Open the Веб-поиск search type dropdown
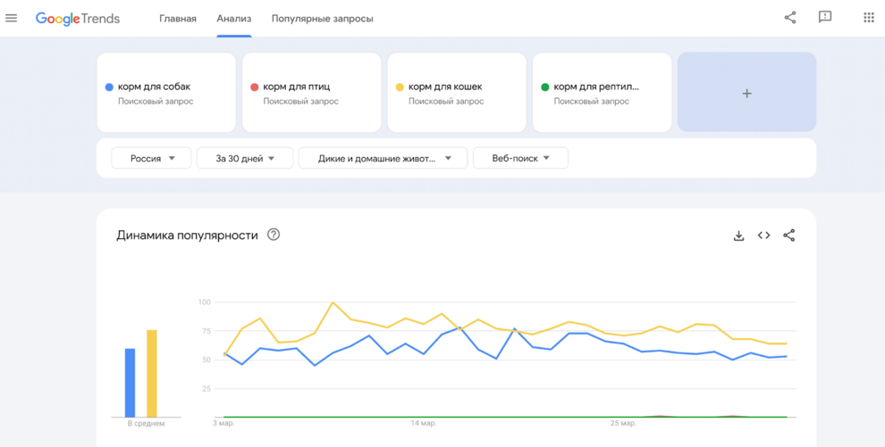Screen dimensions: 885x447 pos(520,158)
